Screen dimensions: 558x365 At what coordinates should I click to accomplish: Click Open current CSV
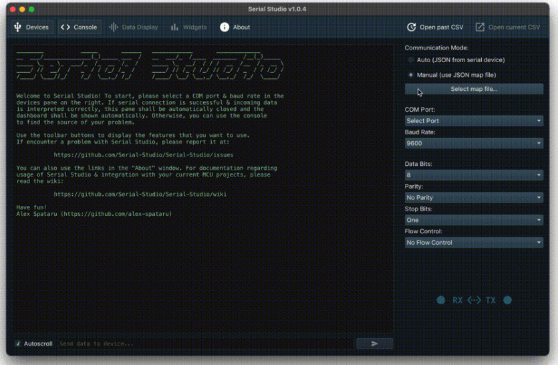[508, 27]
